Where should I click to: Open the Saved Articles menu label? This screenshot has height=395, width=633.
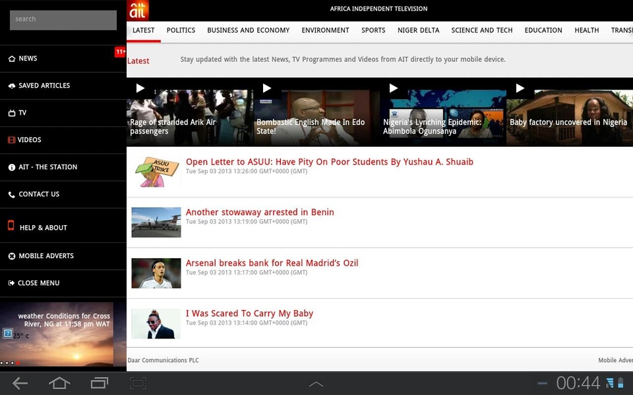(44, 86)
